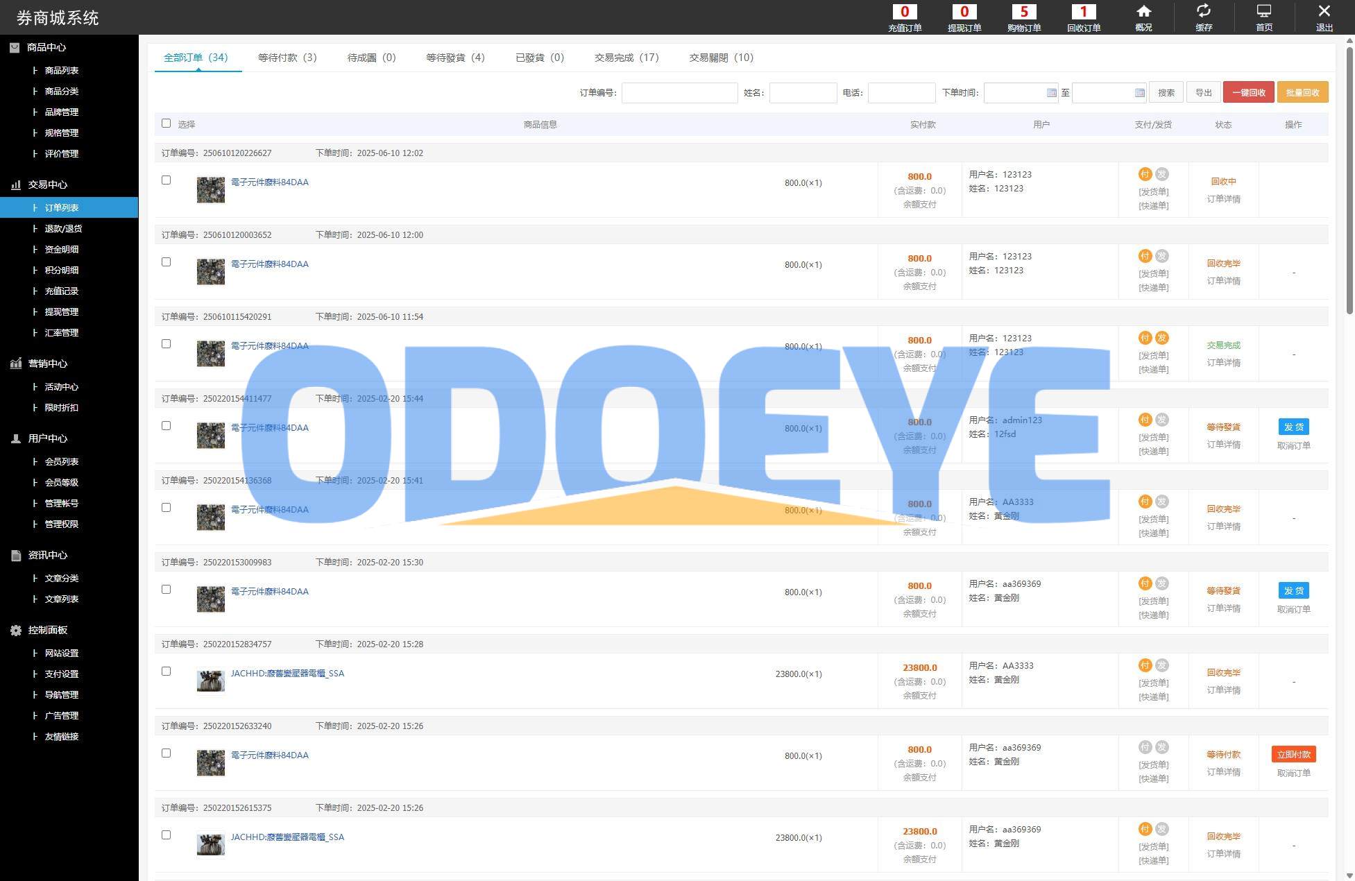Image resolution: width=1355 pixels, height=881 pixels.
Task: Open the 购物订单 counter showing 5
Action: coord(1024,12)
